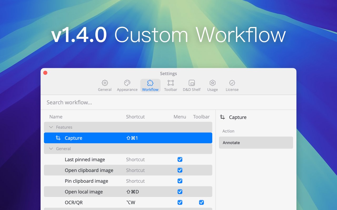The height and width of the screenshot is (210, 337).
Task: Collapse the General group
Action: [x=51, y=149]
